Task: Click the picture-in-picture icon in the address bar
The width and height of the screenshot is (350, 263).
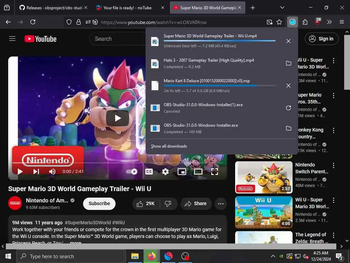Action: 270,22
